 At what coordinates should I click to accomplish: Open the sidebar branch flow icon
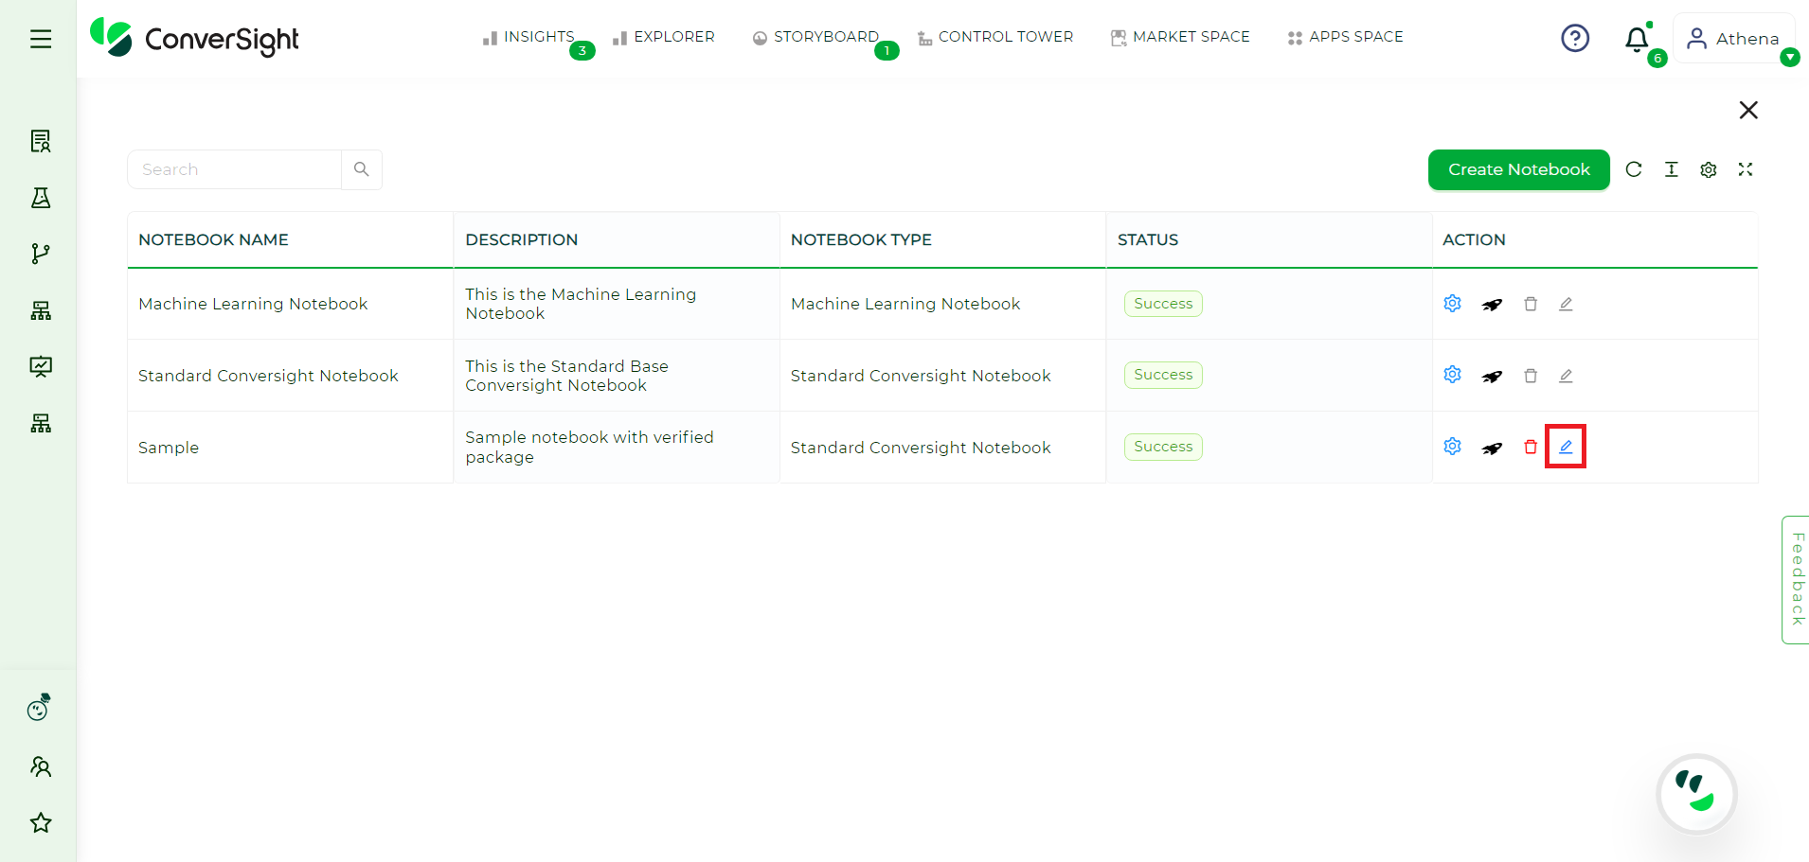point(41,254)
